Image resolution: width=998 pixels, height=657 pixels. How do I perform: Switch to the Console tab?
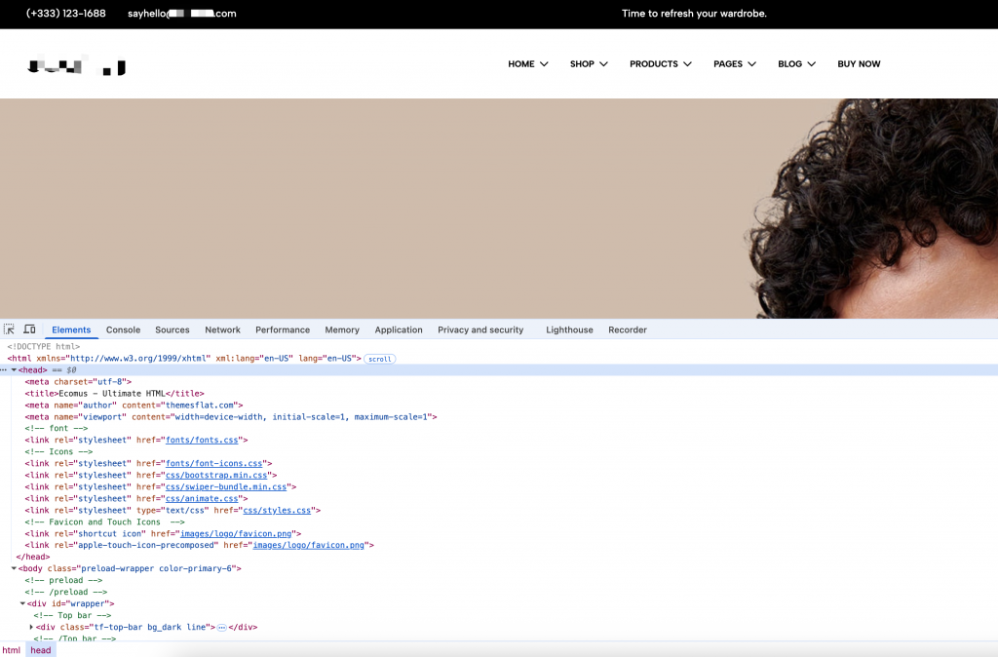click(123, 329)
